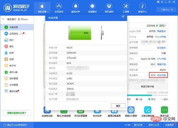Select 应用游戏 in the sidebar
Viewport: 178px width, 128px height.
pyautogui.click(x=17, y=34)
